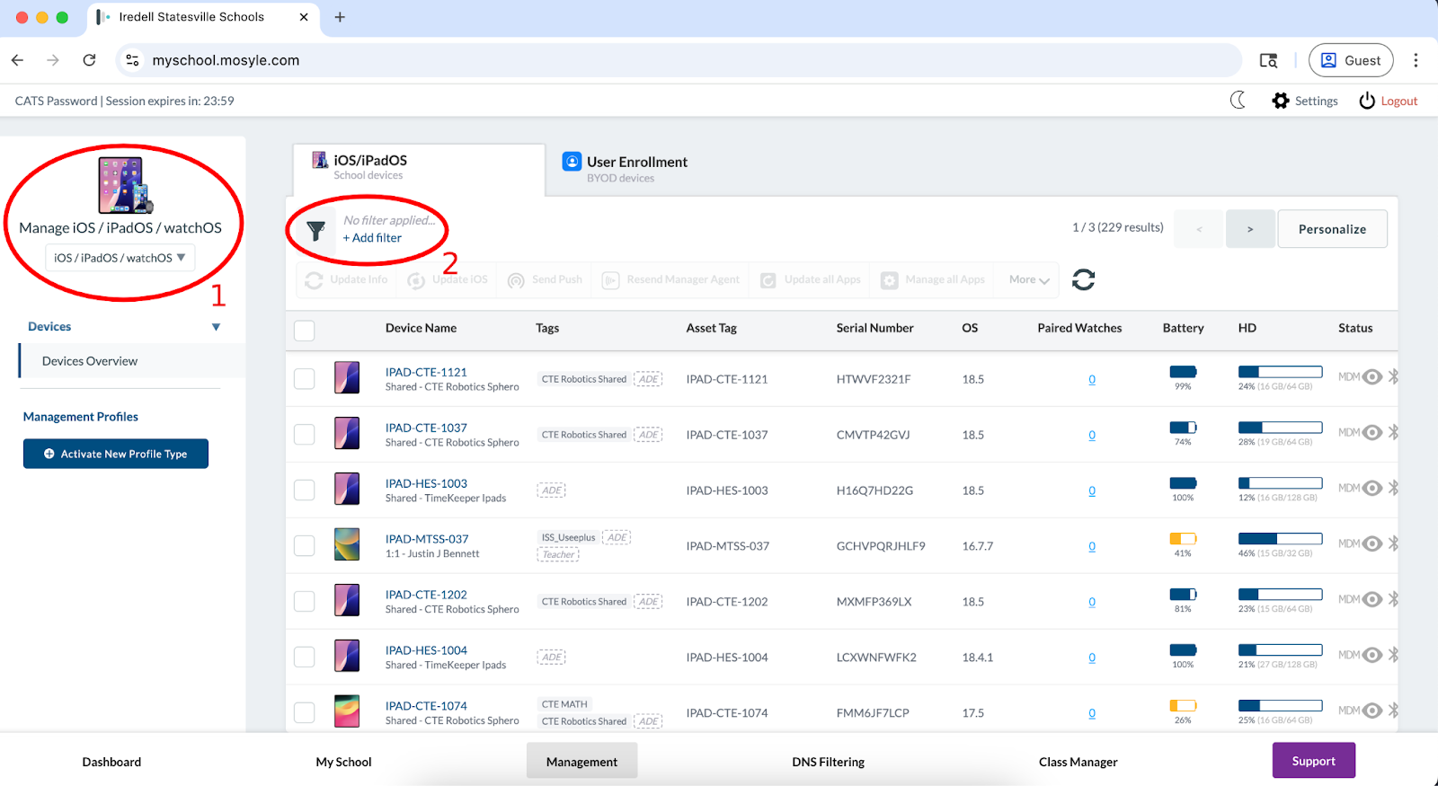Open Devices Overview in sidebar
The height and width of the screenshot is (786, 1438).
(132, 361)
